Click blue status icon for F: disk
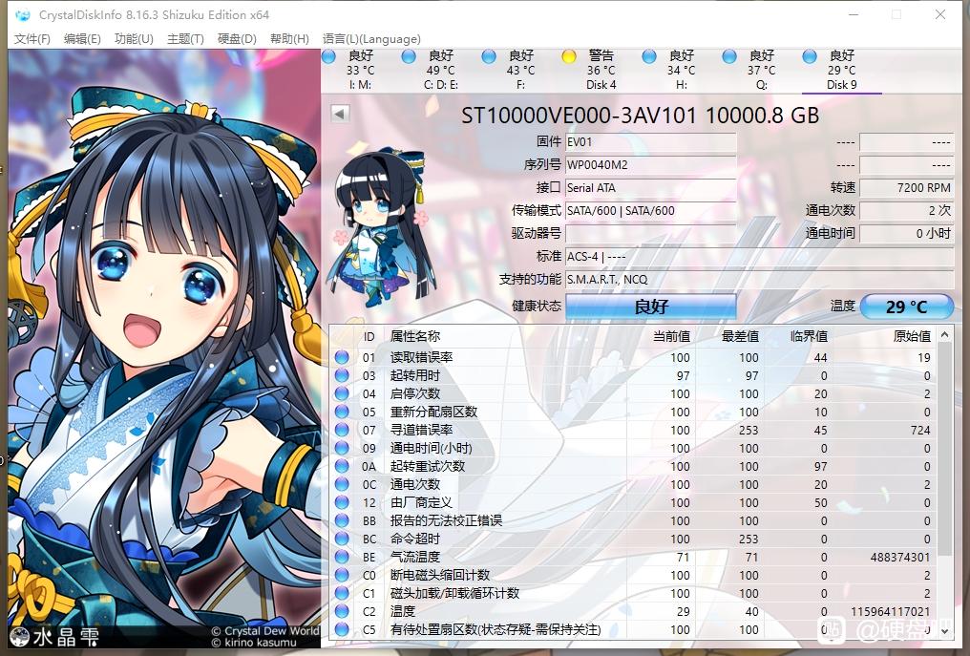Image resolution: width=970 pixels, height=656 pixels. coord(489,56)
